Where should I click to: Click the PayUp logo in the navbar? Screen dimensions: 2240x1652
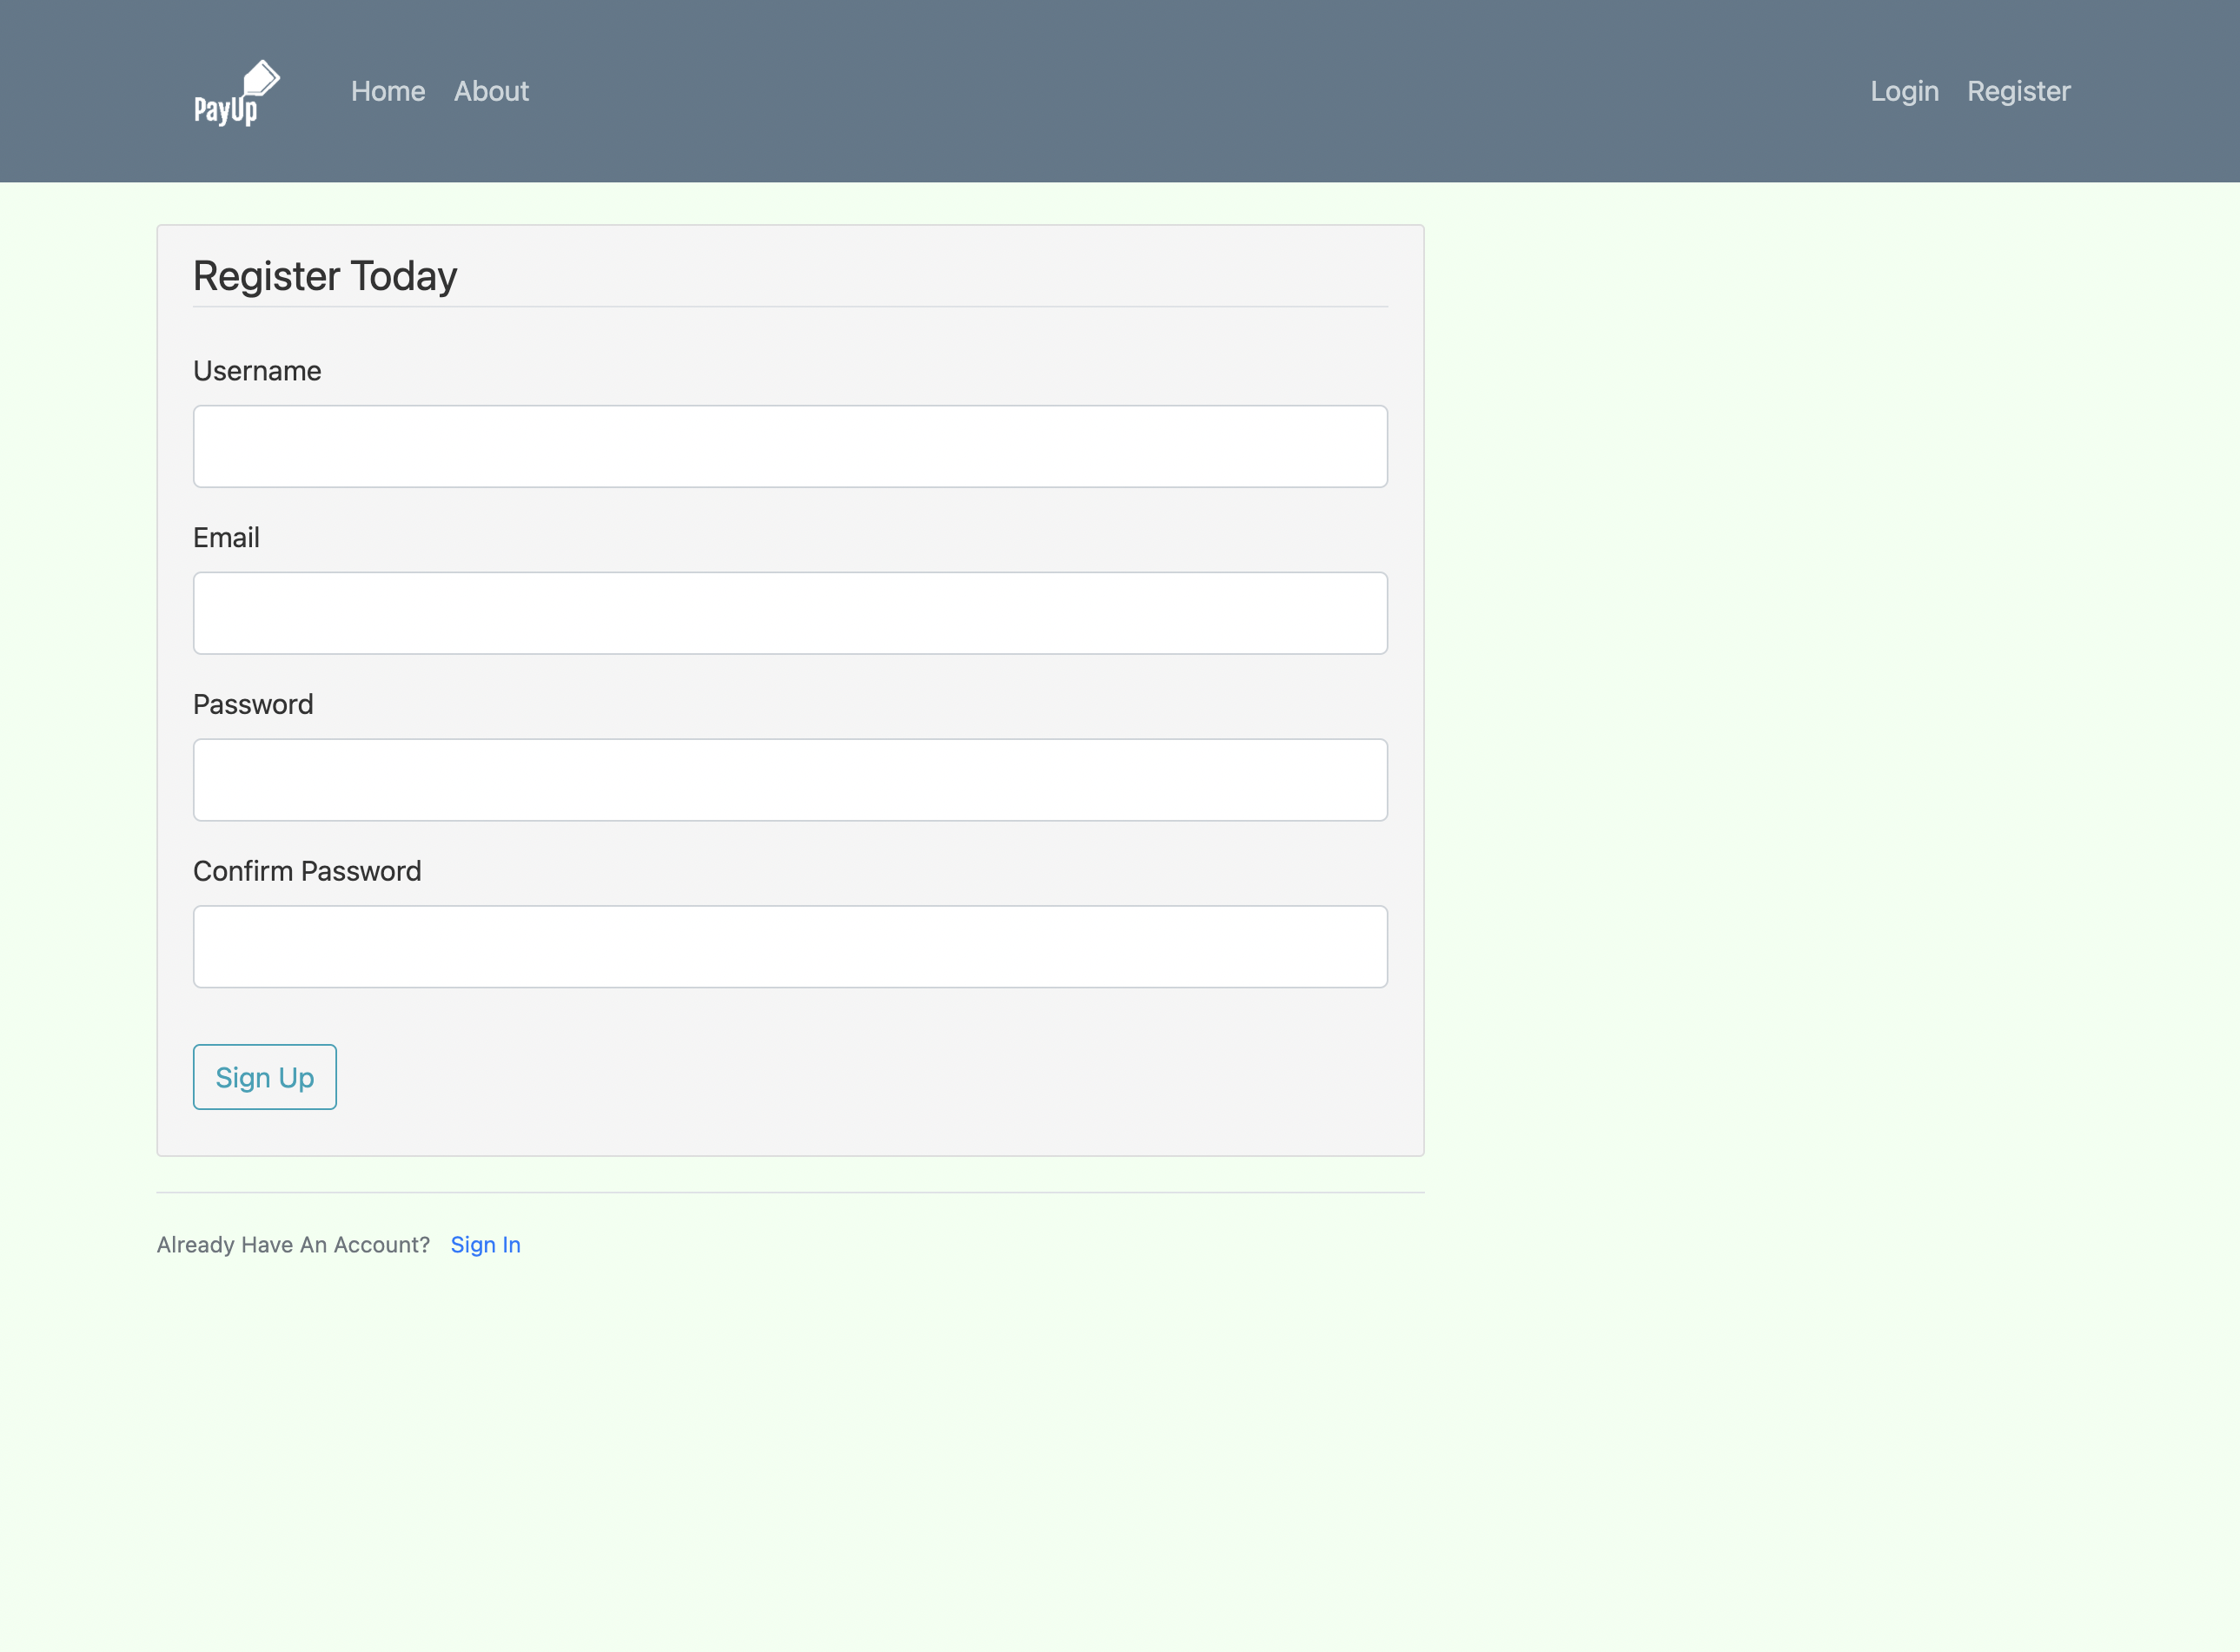tap(236, 91)
